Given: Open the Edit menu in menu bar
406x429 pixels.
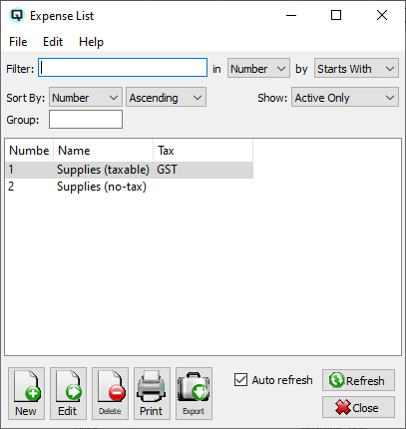Looking at the screenshot, I should pos(53,42).
